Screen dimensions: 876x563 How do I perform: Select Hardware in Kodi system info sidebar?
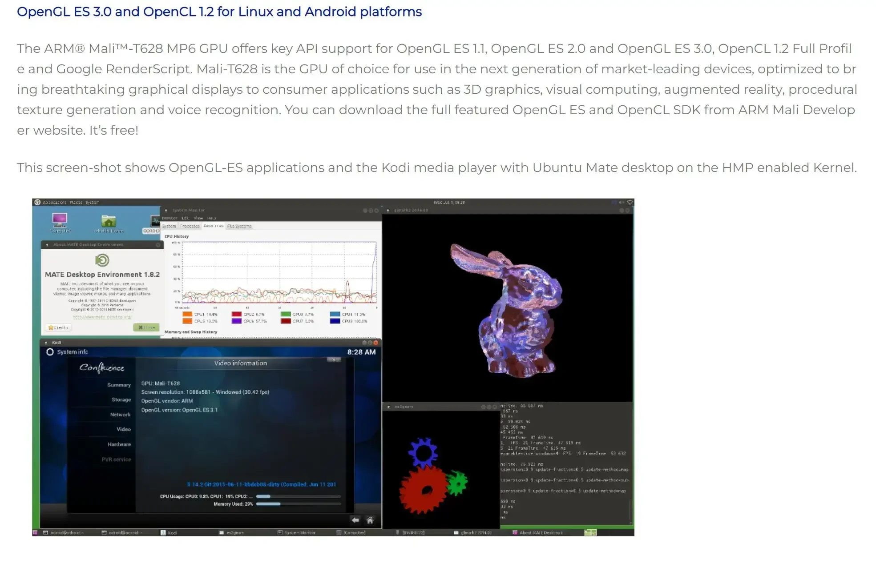coord(119,444)
